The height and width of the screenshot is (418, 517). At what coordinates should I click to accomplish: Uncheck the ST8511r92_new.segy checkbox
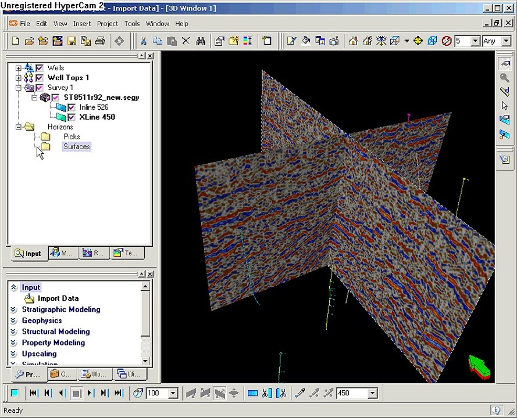[55, 98]
